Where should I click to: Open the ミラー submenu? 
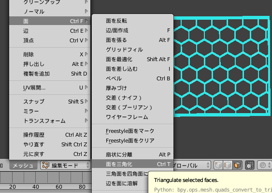click(50, 111)
